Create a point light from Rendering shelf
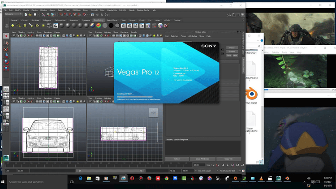 tap(25, 26)
